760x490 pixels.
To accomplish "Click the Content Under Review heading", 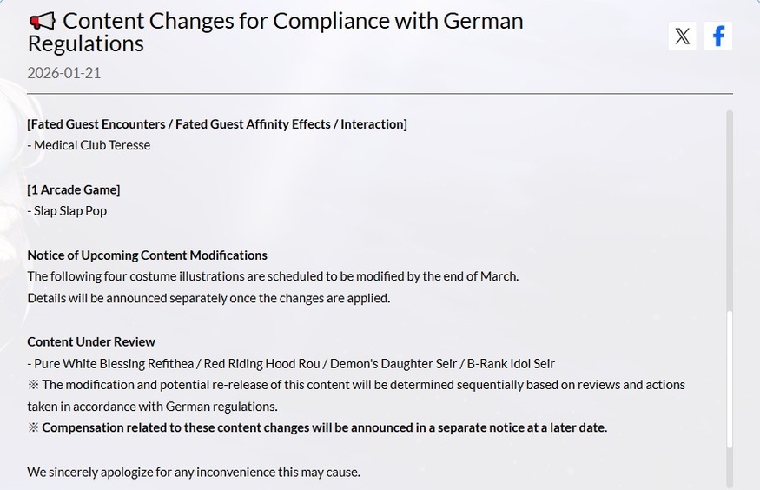I will (x=91, y=341).
